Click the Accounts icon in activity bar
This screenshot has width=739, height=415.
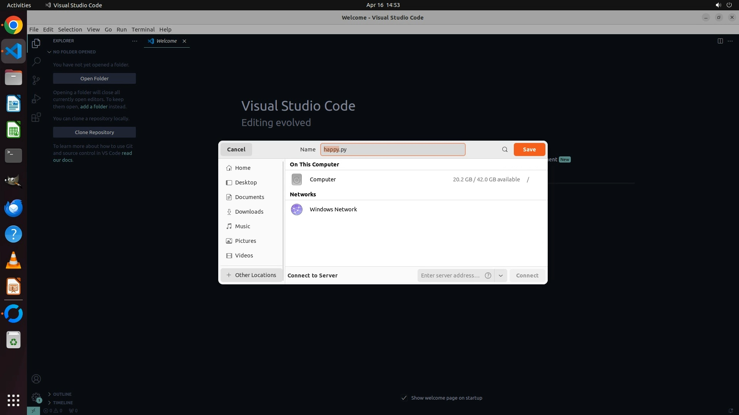click(36, 379)
